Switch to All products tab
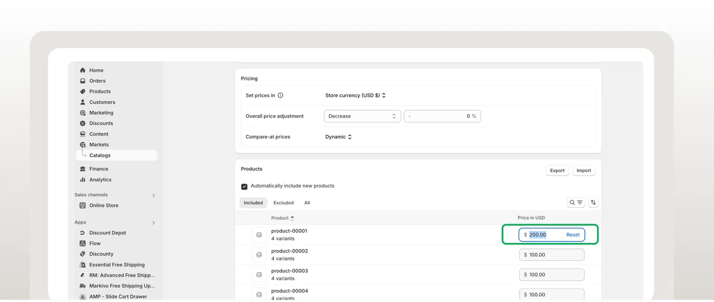 [307, 203]
